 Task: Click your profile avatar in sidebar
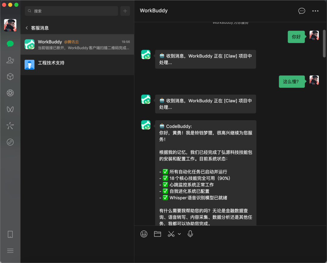[10, 25]
